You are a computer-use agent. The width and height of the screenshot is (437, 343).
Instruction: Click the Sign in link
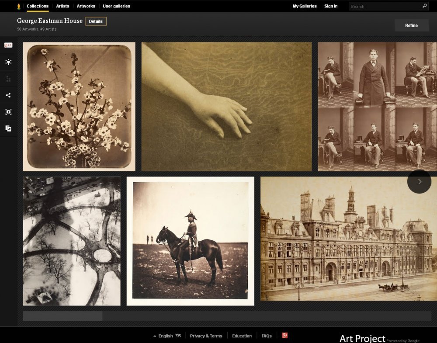tap(331, 6)
